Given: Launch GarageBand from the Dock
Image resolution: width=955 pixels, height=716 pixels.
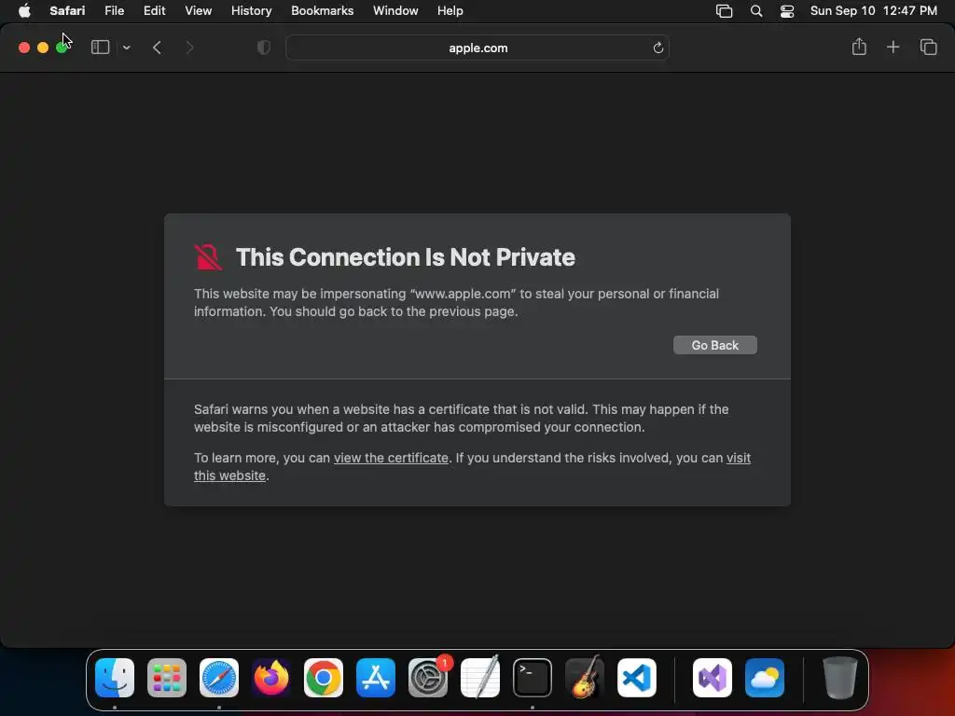Looking at the screenshot, I should click(x=585, y=678).
